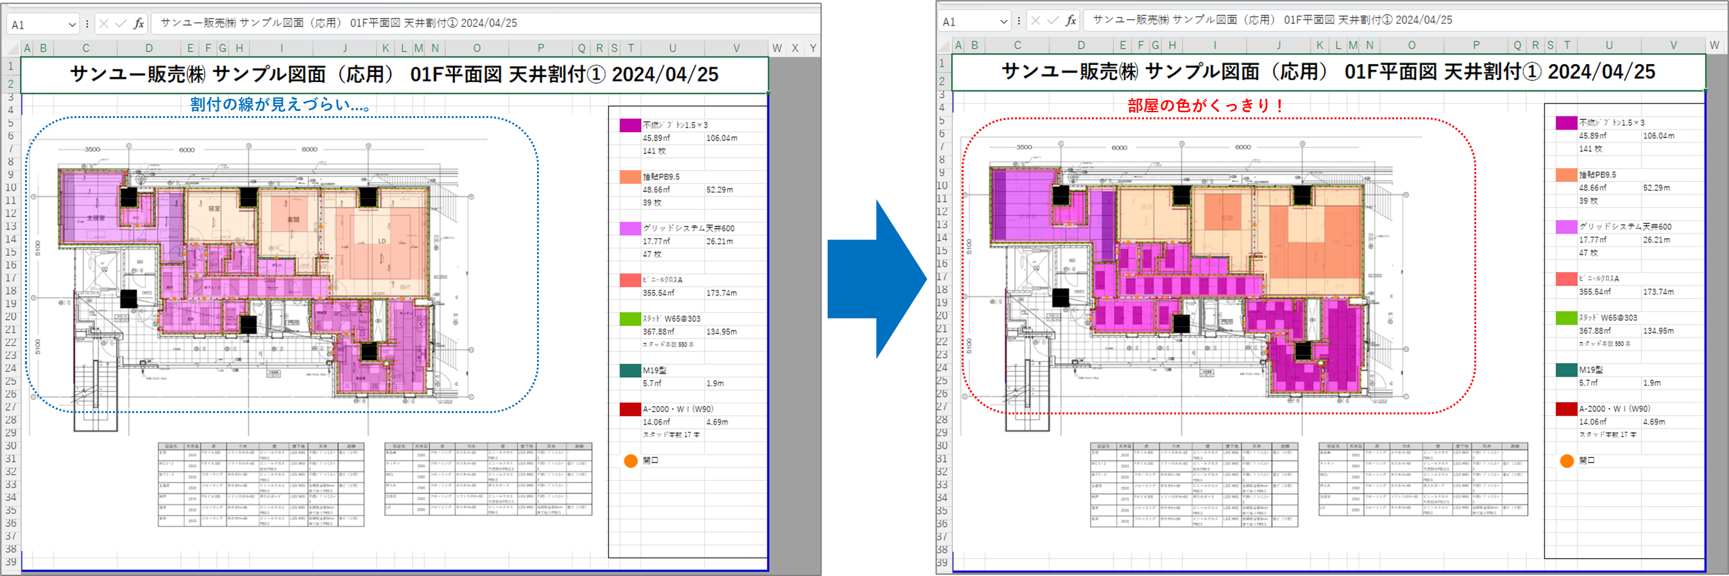Select the red ビニールクロスA swatch in left legend
Screen dimensions: 1729x576
coord(630,280)
